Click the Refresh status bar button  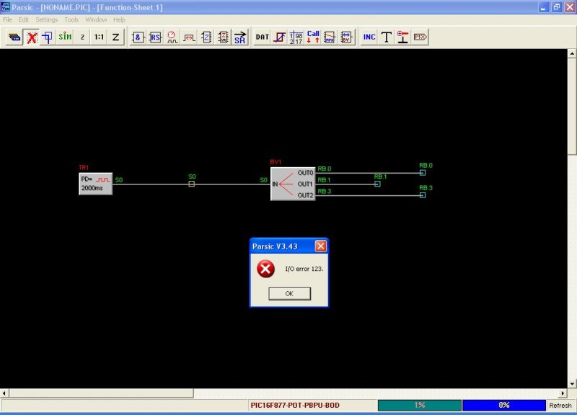point(560,405)
